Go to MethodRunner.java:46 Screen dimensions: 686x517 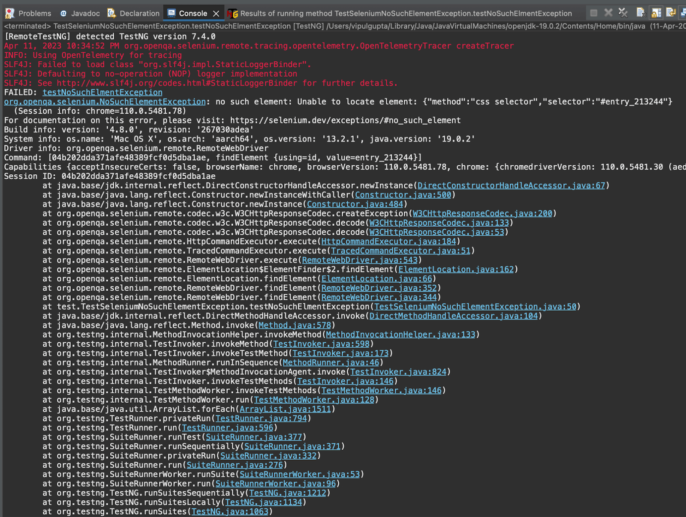click(x=331, y=363)
